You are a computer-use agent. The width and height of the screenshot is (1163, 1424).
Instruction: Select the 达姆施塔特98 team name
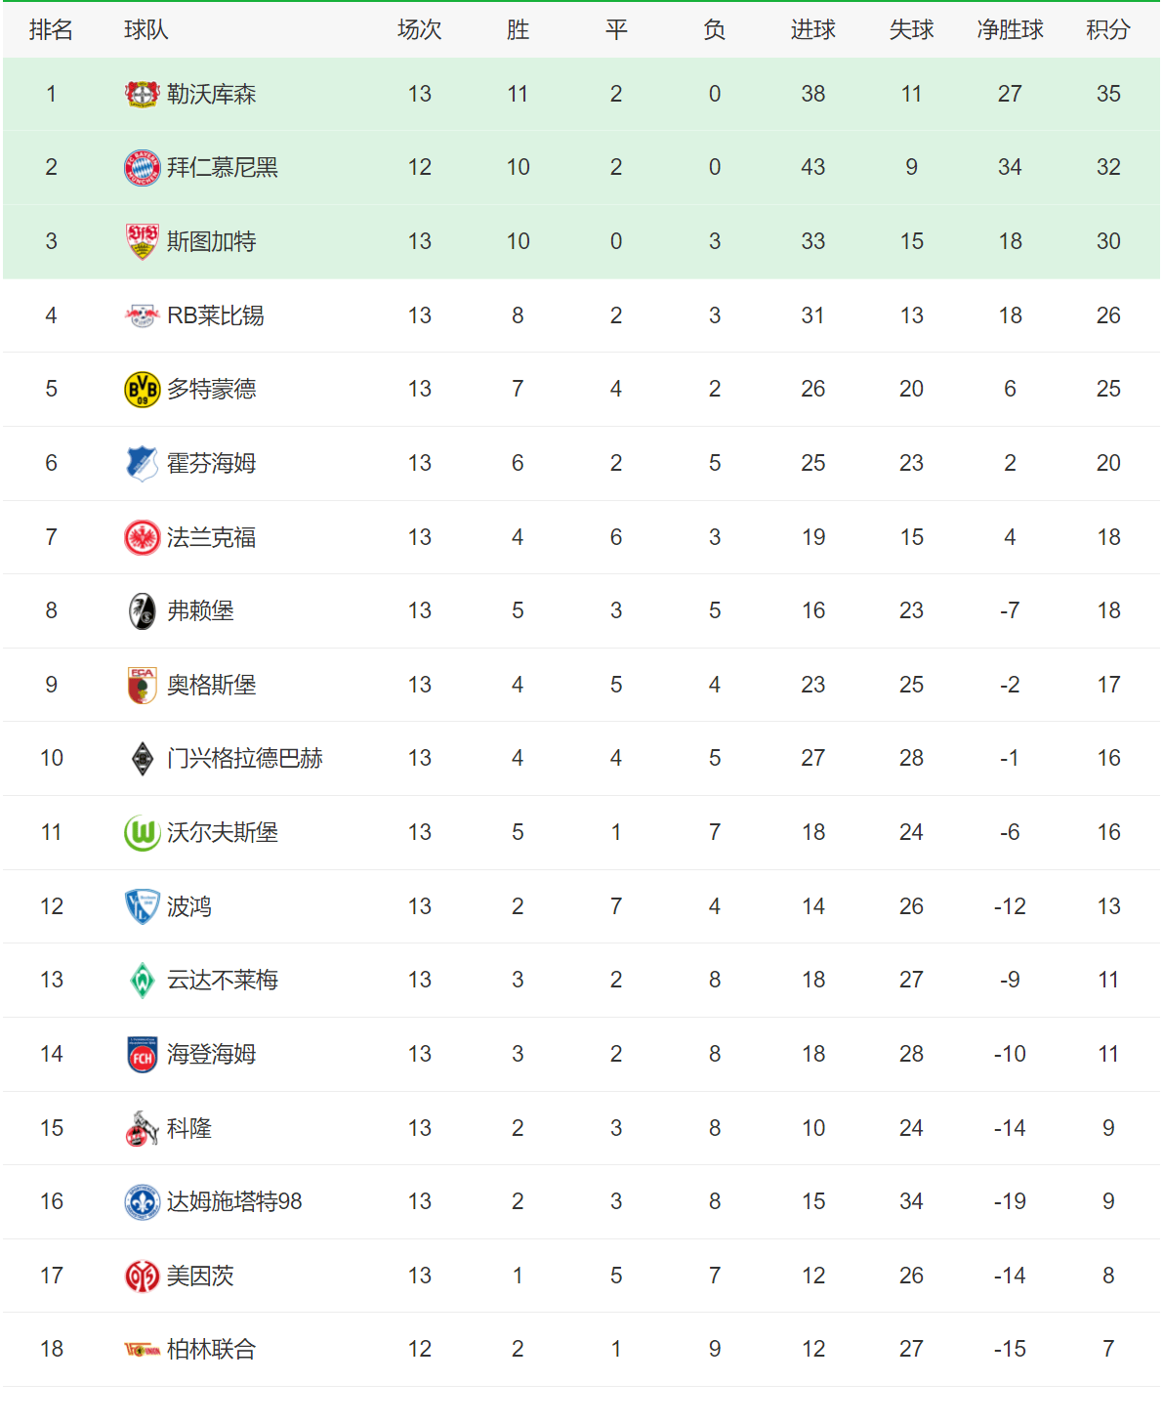tap(234, 1202)
